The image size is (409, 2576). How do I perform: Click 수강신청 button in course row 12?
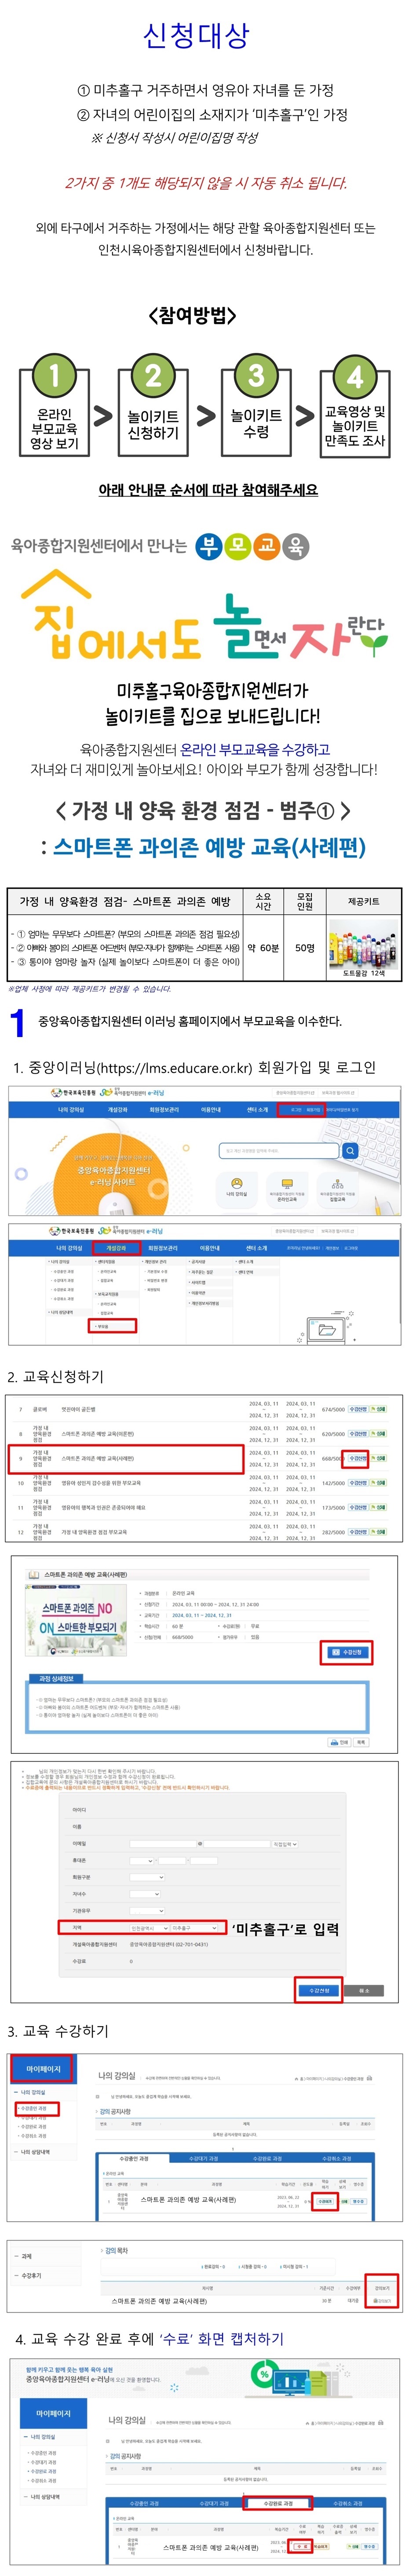pos(357,1531)
